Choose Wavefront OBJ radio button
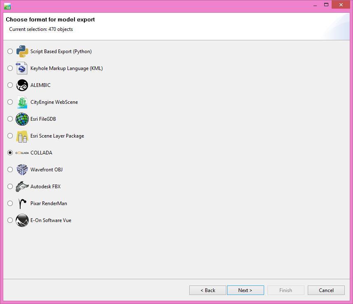 pos(10,169)
